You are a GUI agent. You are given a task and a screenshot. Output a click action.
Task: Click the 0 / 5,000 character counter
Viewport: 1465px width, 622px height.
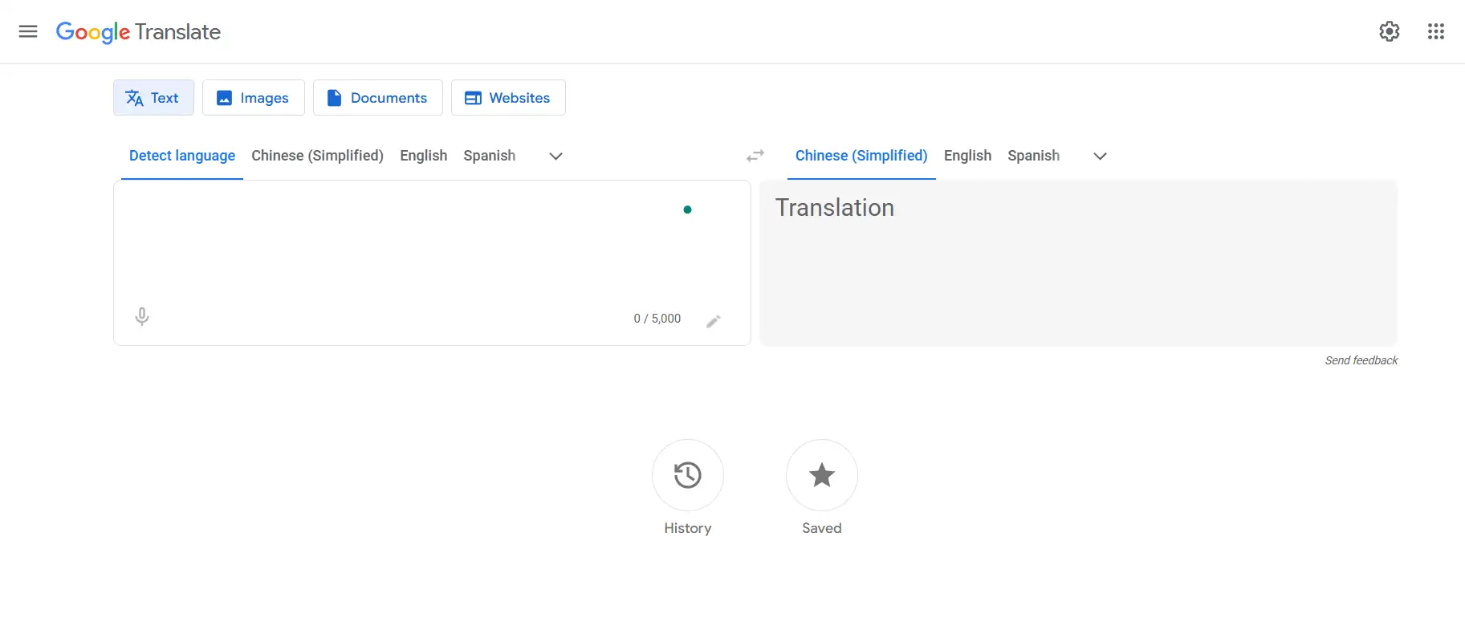point(657,319)
